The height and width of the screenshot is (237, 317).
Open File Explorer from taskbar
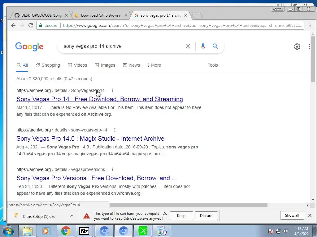[28, 231]
